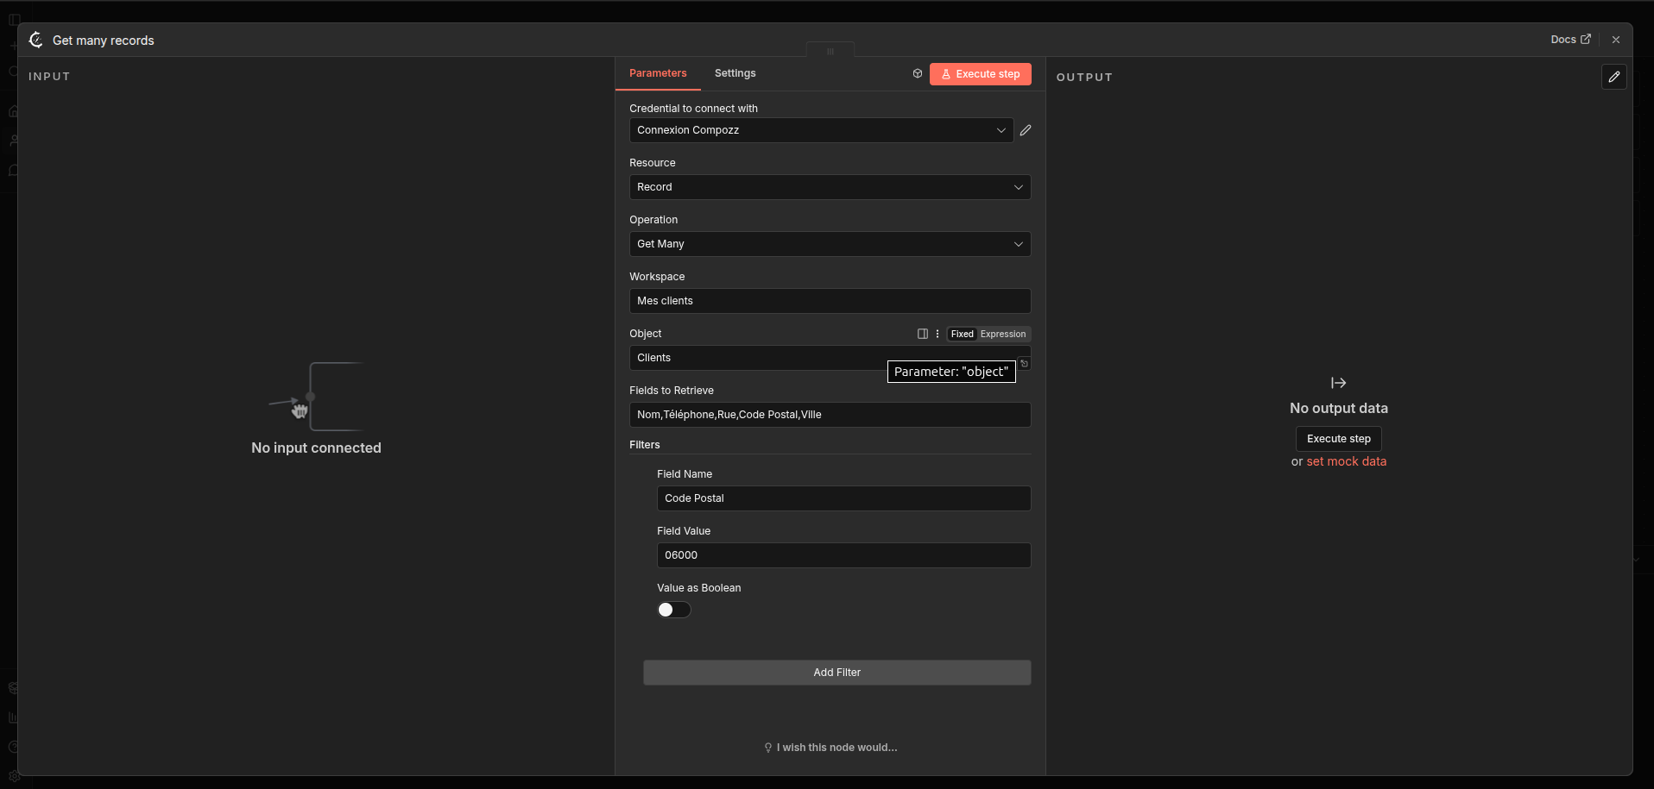Image resolution: width=1654 pixels, height=789 pixels.
Task: Open the Credential to connect with dropdown
Action: [821, 130]
